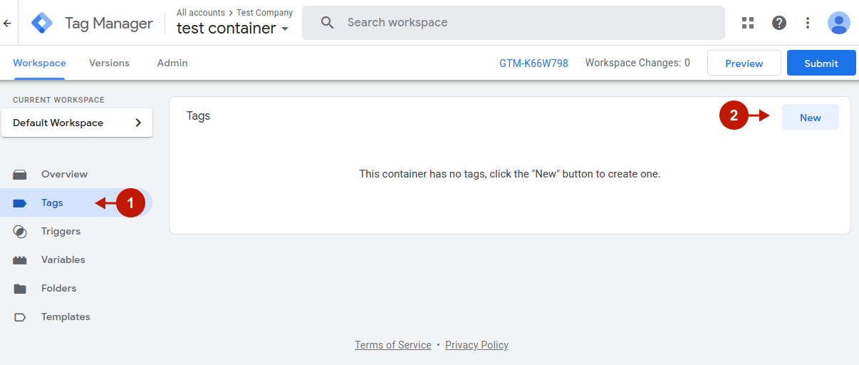The image size is (859, 365).
Task: Open the GTM-K66W798 container ID link
Action: 533,63
